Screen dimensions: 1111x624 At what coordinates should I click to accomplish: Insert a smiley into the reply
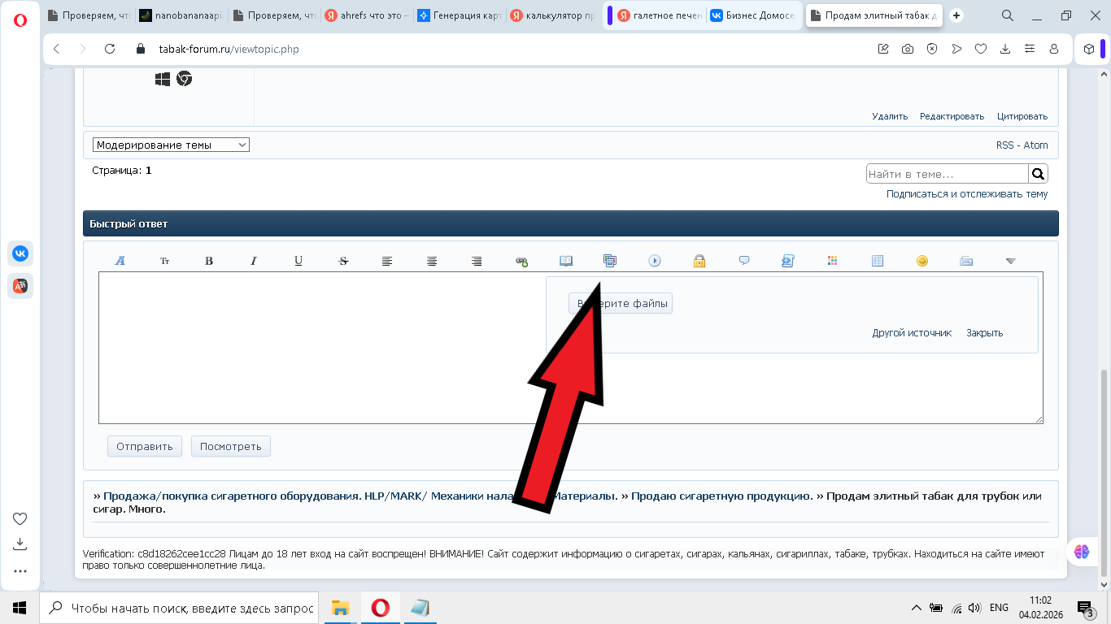click(x=921, y=260)
